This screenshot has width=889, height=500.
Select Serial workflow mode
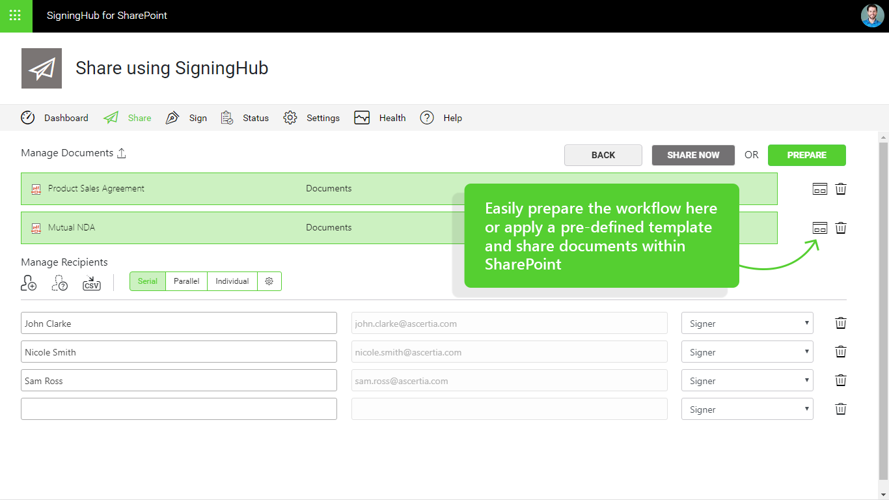pos(148,281)
